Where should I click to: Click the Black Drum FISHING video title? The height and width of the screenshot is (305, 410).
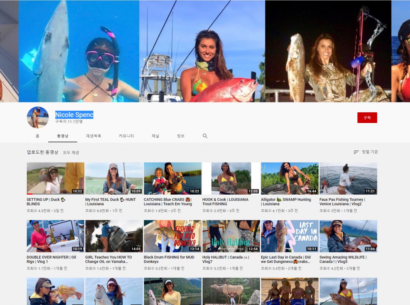pyautogui.click(x=169, y=260)
